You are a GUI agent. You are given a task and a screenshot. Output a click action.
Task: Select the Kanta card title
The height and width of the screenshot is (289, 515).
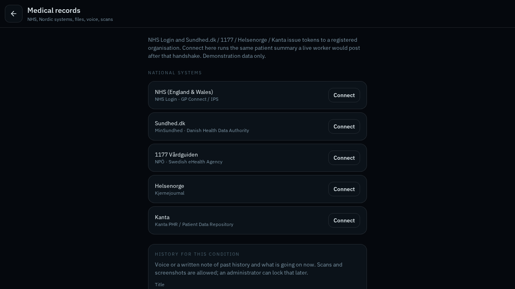[162, 217]
